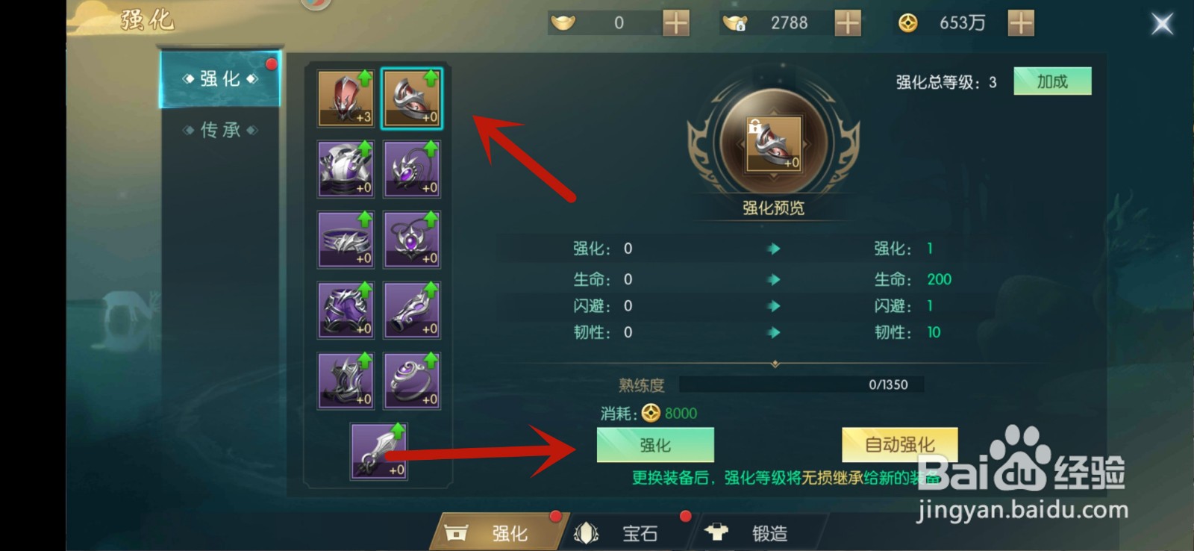The height and width of the screenshot is (551, 1194).
Task: Start auto enhancement with 自动强化
Action: tap(900, 445)
